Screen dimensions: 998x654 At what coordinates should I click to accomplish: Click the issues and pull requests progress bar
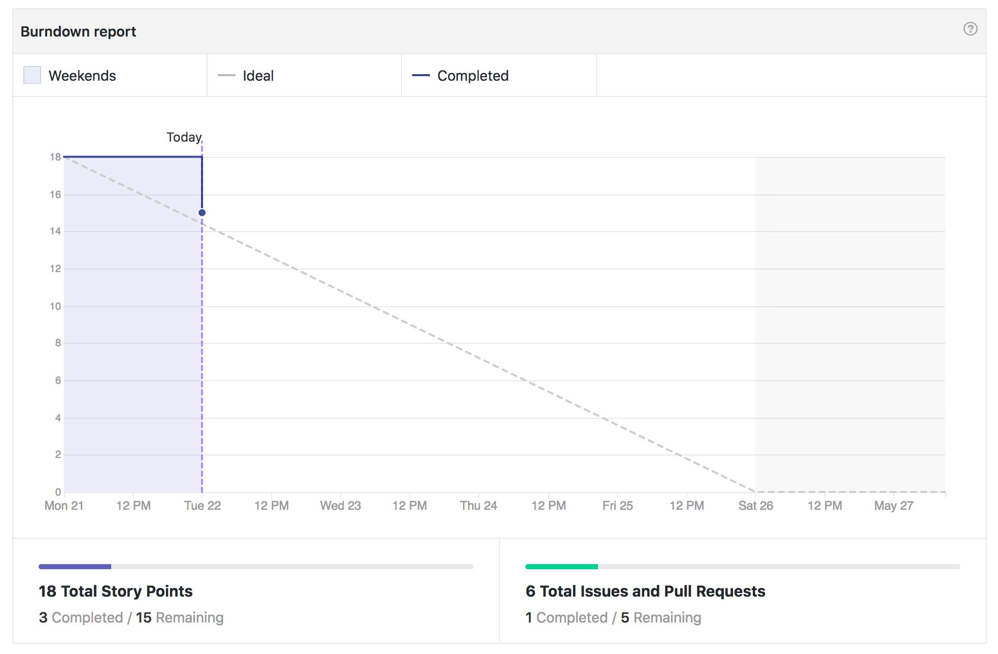743,566
